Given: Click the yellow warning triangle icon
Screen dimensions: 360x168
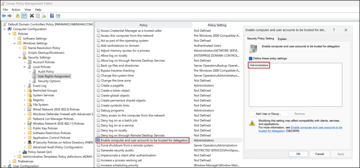Looking at the screenshot, I should (x=252, y=123).
